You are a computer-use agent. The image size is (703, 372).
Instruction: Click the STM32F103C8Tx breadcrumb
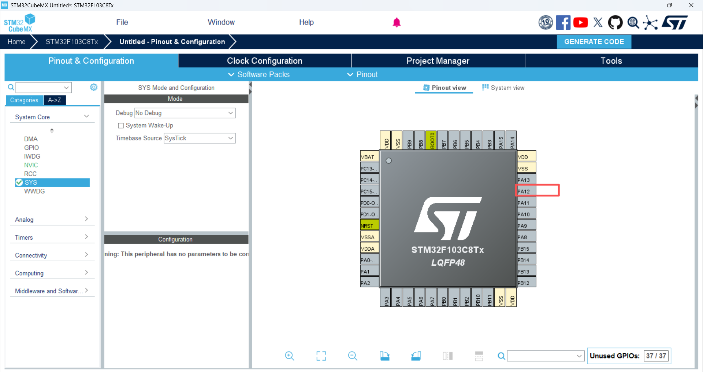(x=72, y=42)
